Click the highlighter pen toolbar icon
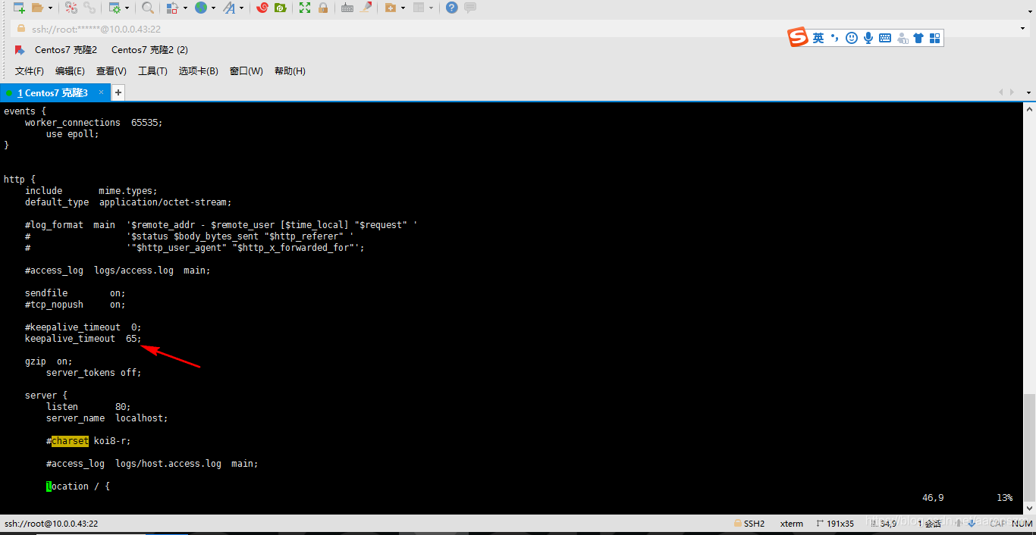Image resolution: width=1036 pixels, height=535 pixels. [366, 8]
